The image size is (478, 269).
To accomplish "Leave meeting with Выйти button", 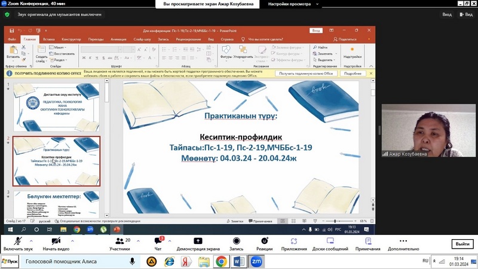I will (x=462, y=244).
